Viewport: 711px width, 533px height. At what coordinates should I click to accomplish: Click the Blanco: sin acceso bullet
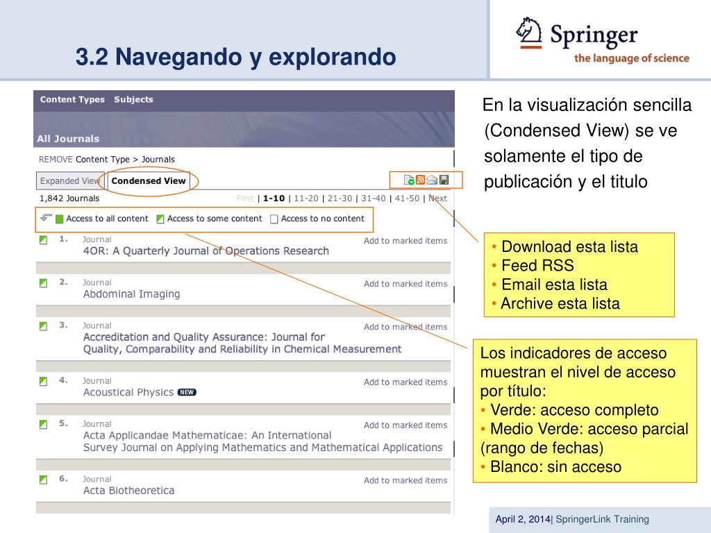[x=556, y=466]
